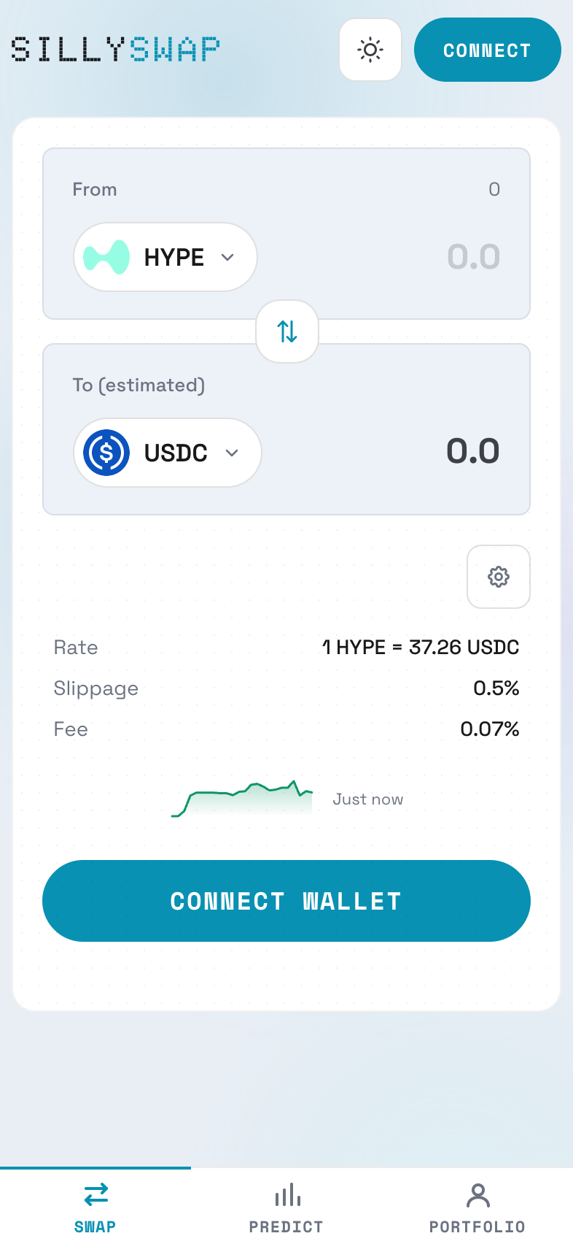Toggle the light/dark theme sun button
The image size is (573, 1244).
[x=370, y=50]
